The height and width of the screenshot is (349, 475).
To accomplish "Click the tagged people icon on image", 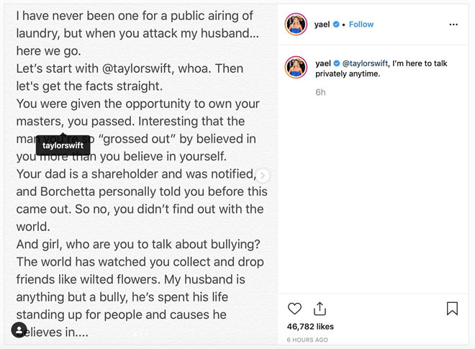I will (x=19, y=330).
